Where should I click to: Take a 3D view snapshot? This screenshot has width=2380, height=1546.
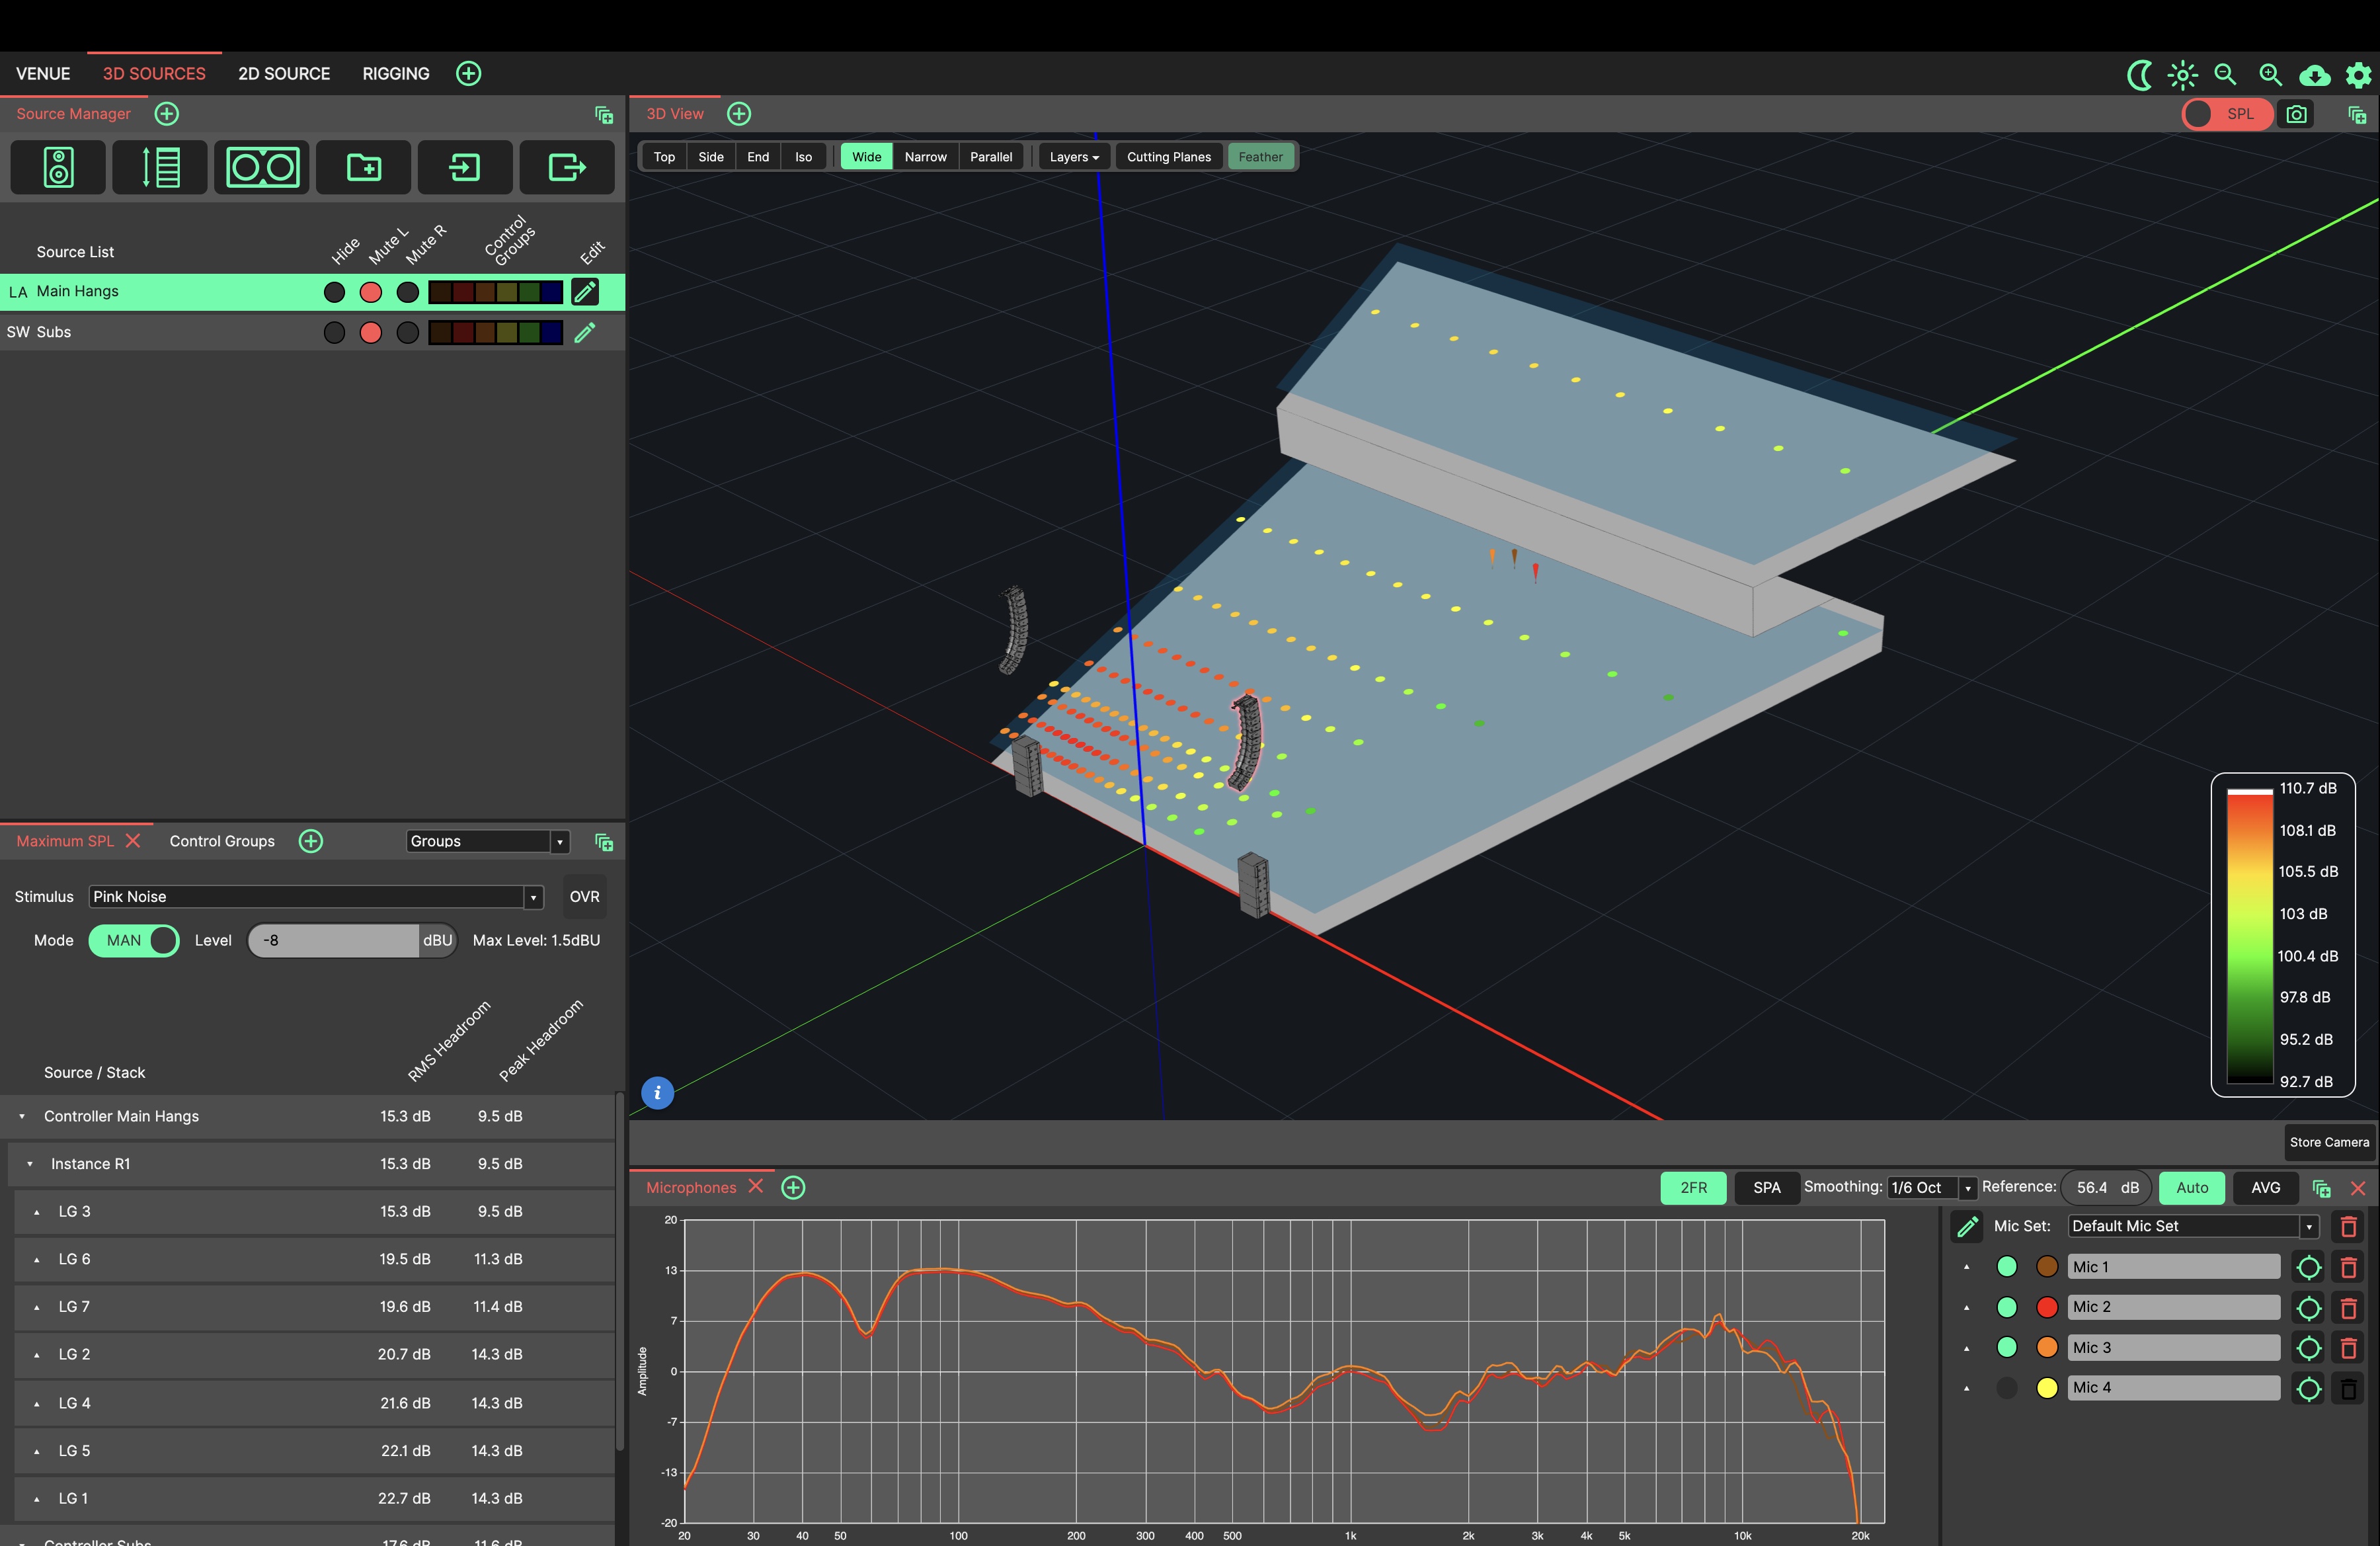coord(2297,114)
